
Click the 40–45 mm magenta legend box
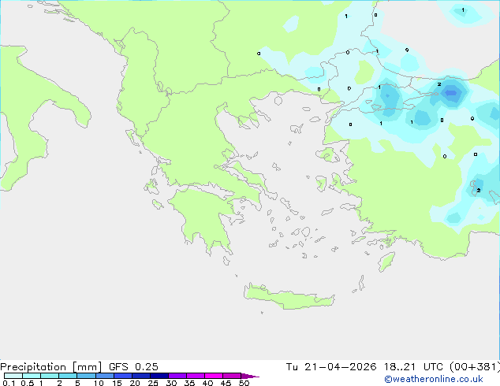214,376
